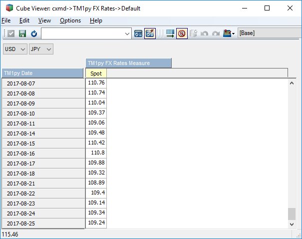
Task: Click the scroll up arrow of the vertical scrollbar
Action: coord(292,83)
